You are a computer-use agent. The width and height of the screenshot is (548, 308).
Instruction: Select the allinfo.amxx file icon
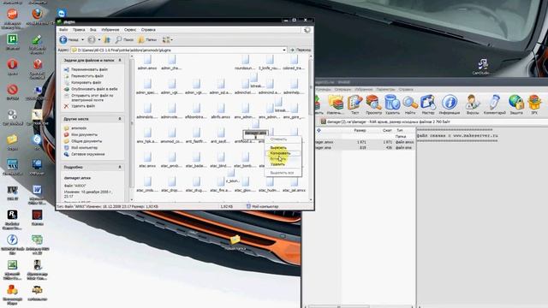pos(221,109)
